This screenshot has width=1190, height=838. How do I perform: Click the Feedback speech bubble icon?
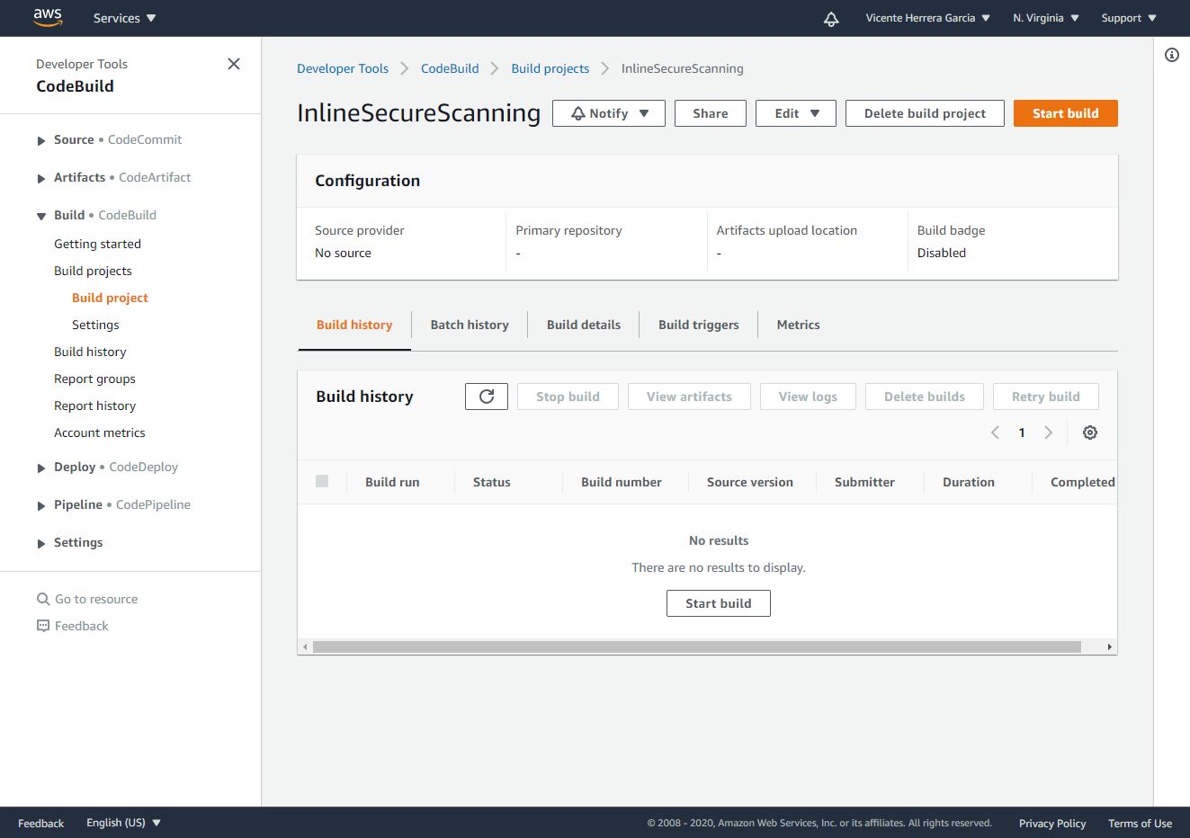coord(43,626)
